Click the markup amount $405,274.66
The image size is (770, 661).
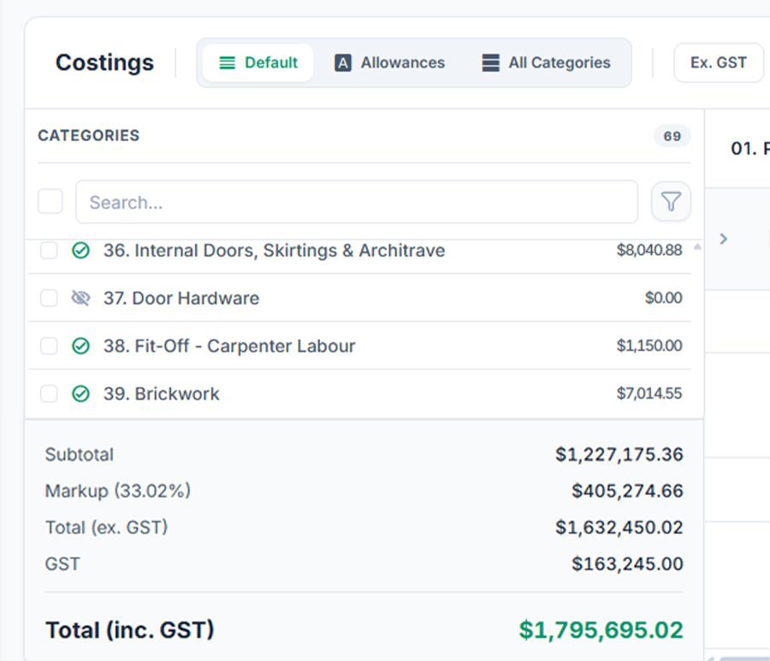pyautogui.click(x=627, y=491)
